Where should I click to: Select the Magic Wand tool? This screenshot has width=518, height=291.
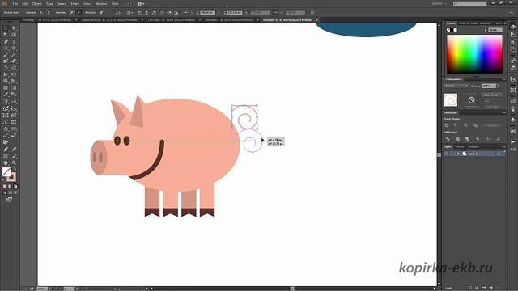(6, 35)
